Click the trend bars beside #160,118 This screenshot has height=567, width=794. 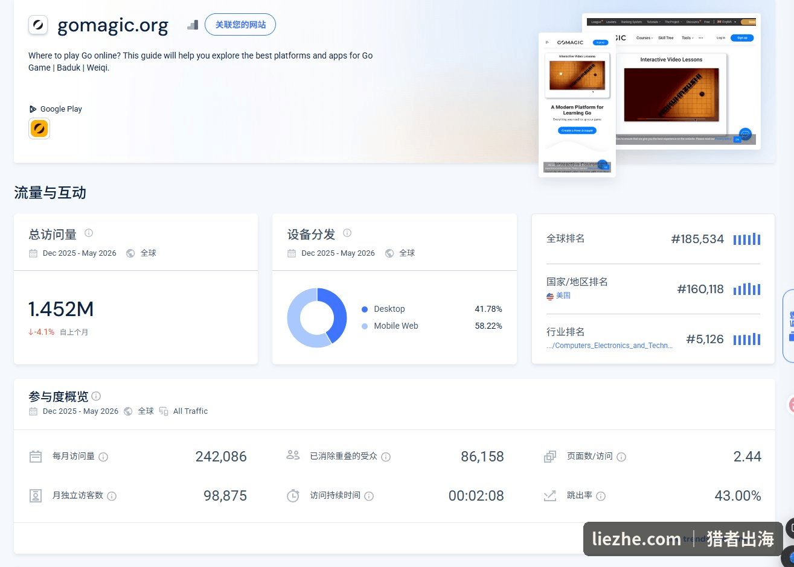747,289
